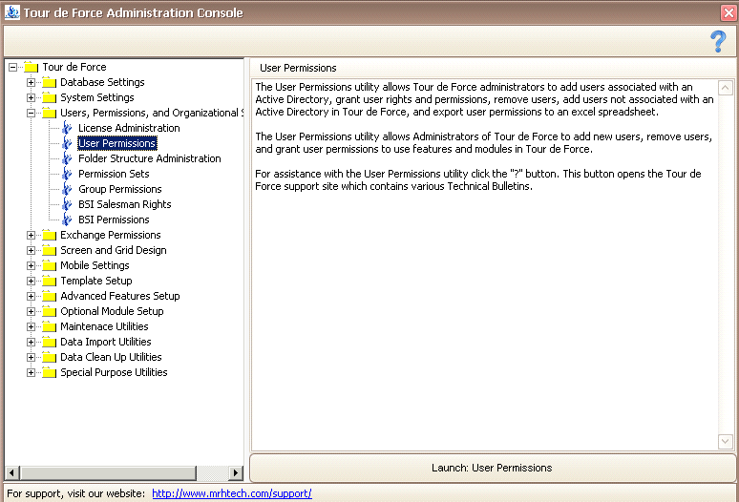Select Folder Structure Administration in the tree
The height and width of the screenshot is (502, 739).
pyautogui.click(x=149, y=158)
